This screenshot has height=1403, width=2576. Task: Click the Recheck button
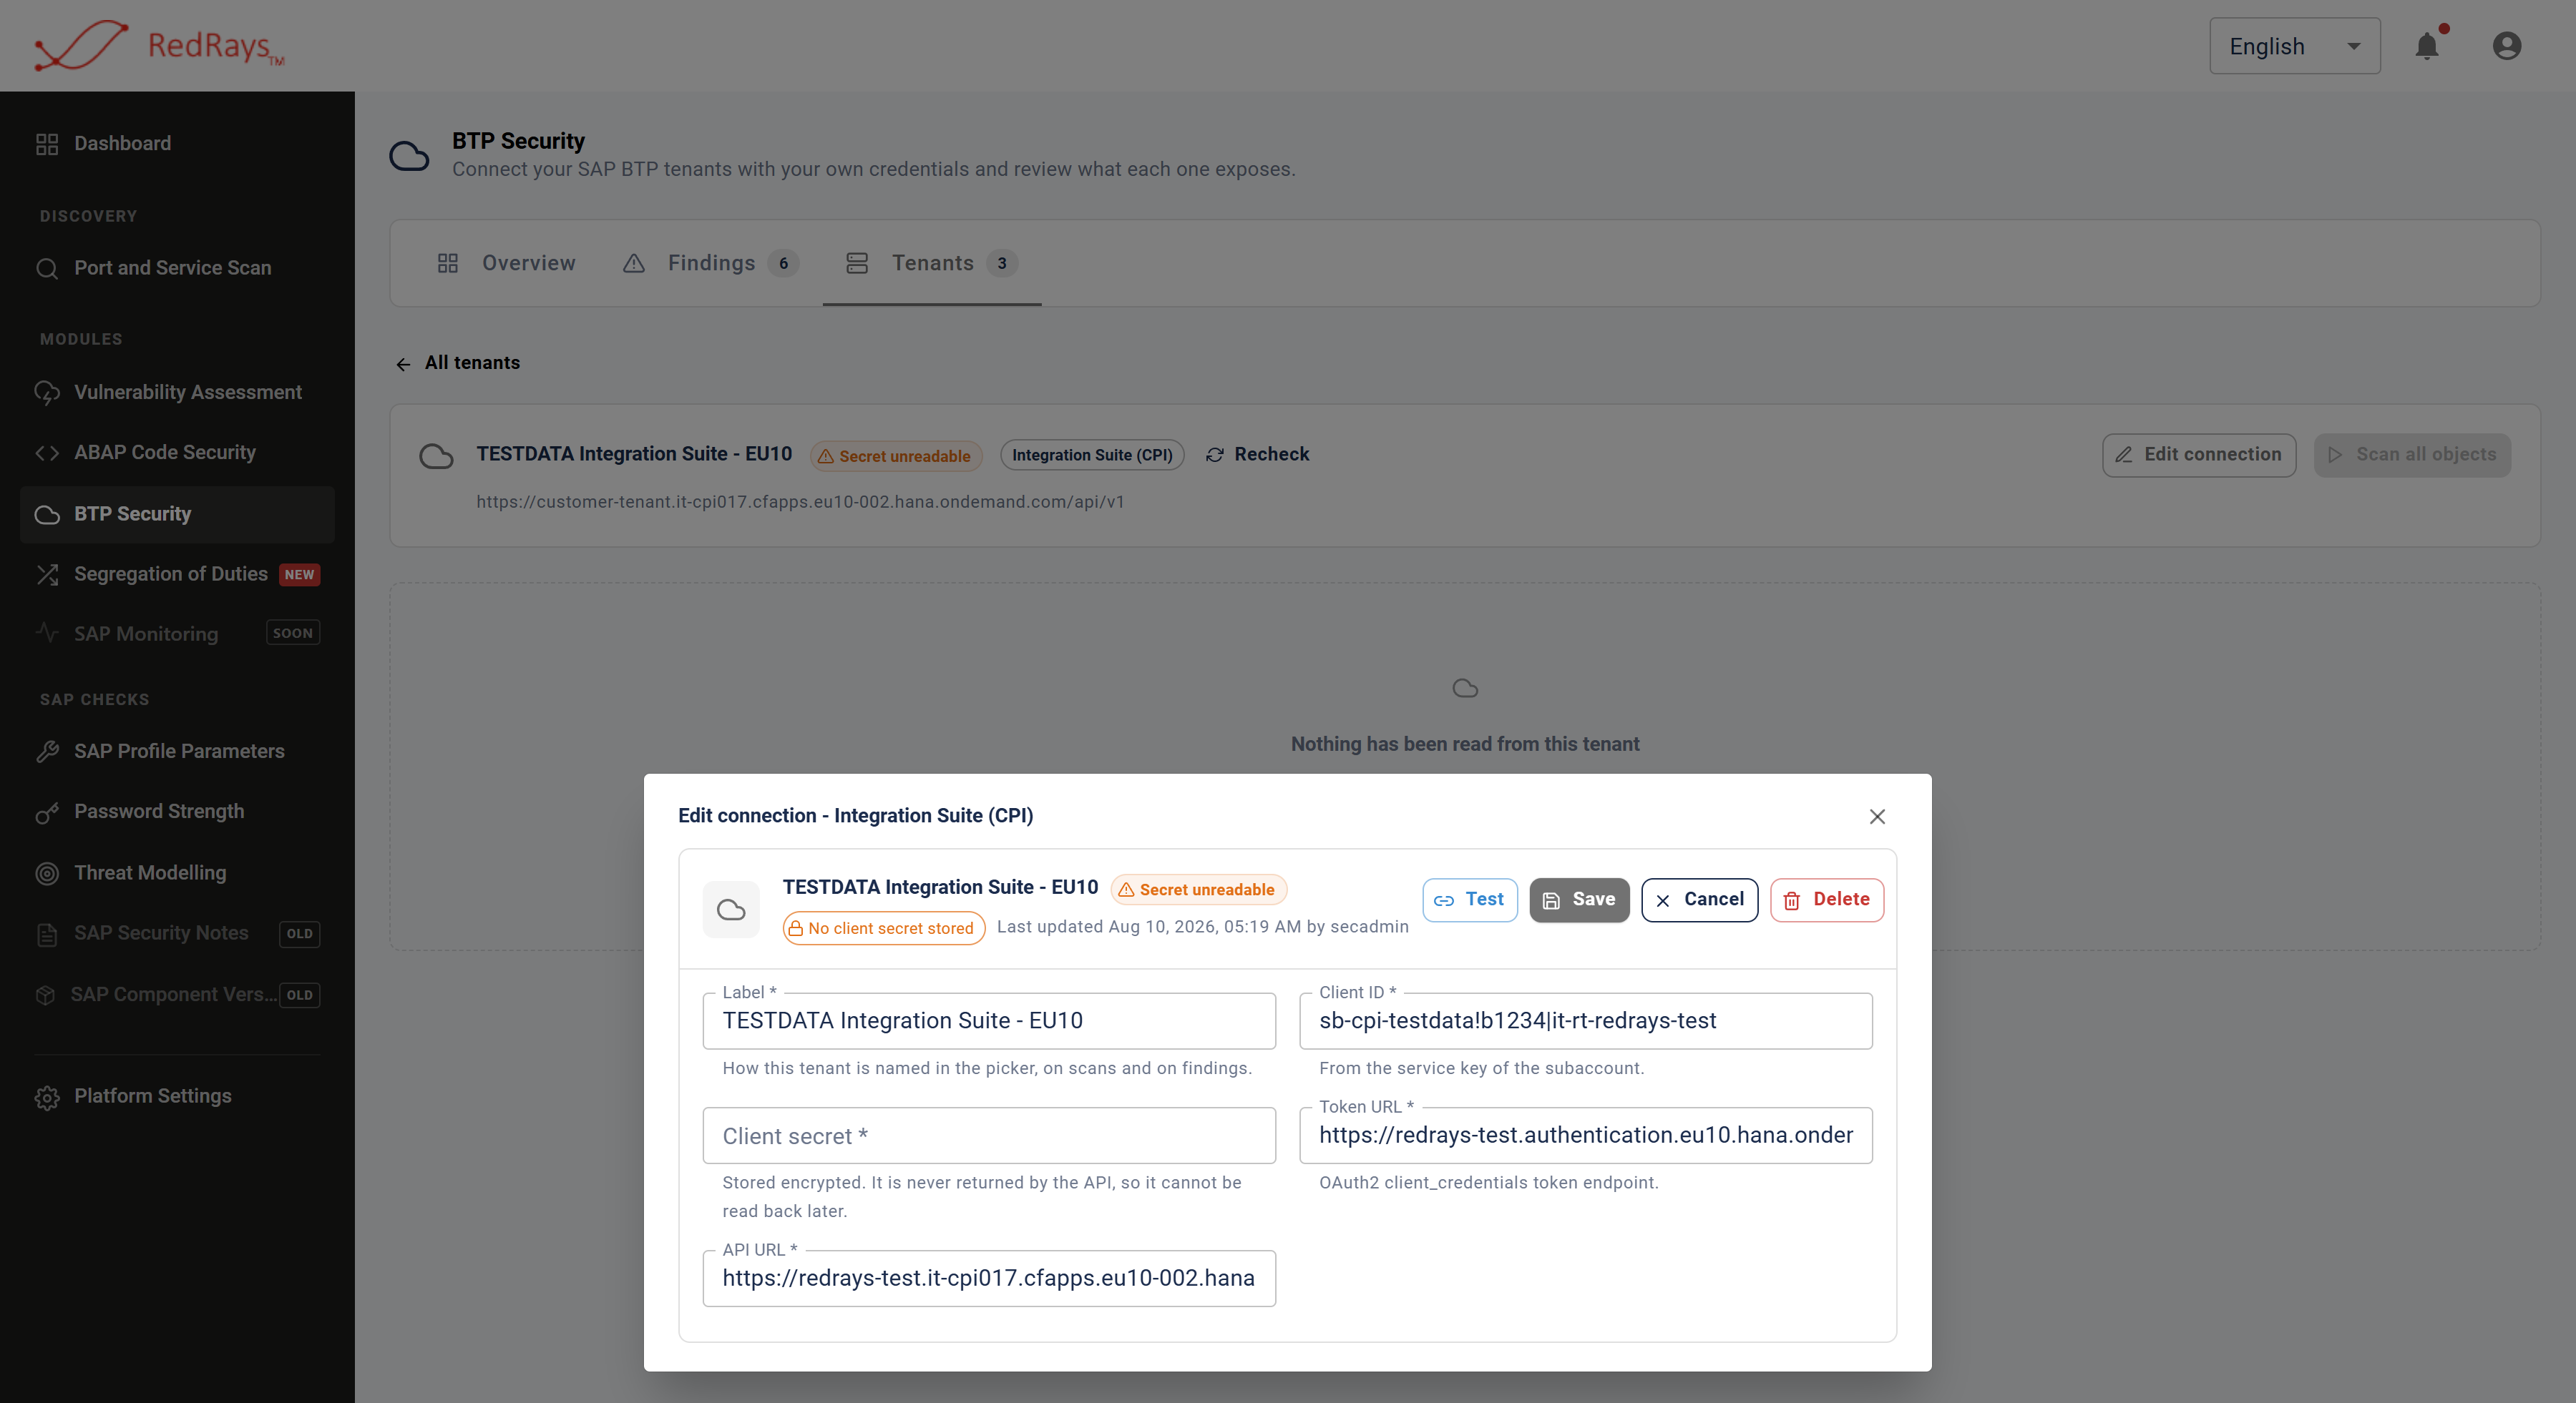pyautogui.click(x=1257, y=455)
